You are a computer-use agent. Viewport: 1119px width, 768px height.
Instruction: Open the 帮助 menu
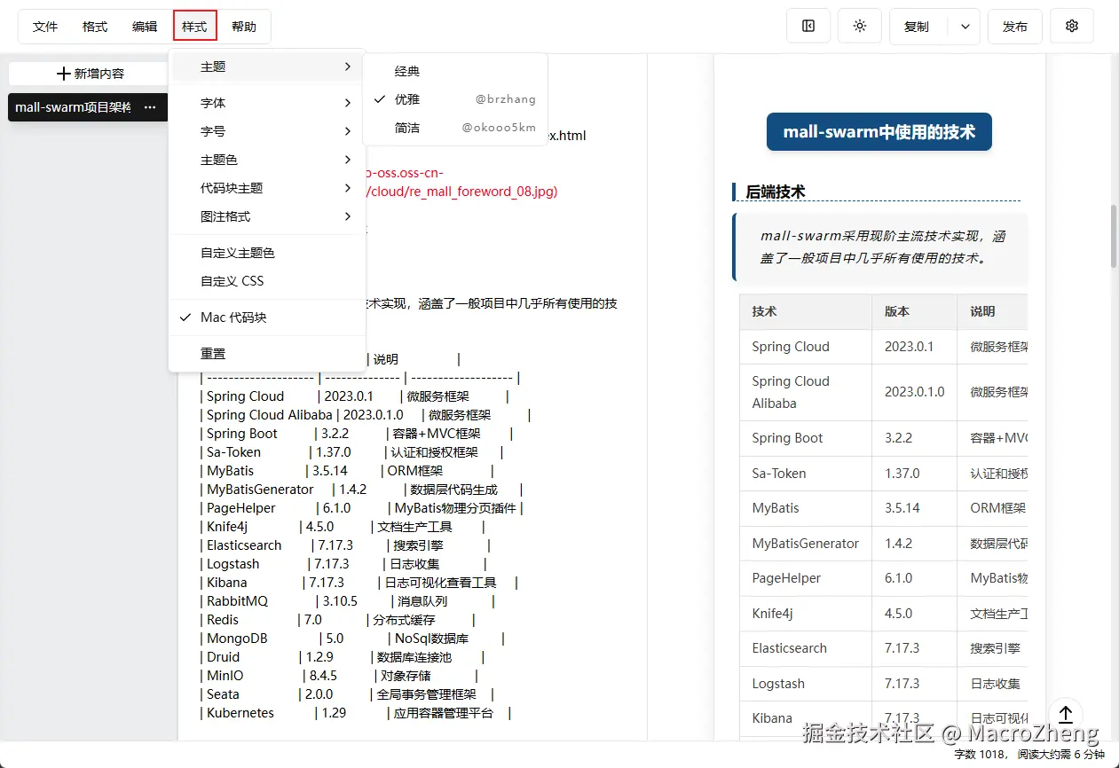(244, 27)
